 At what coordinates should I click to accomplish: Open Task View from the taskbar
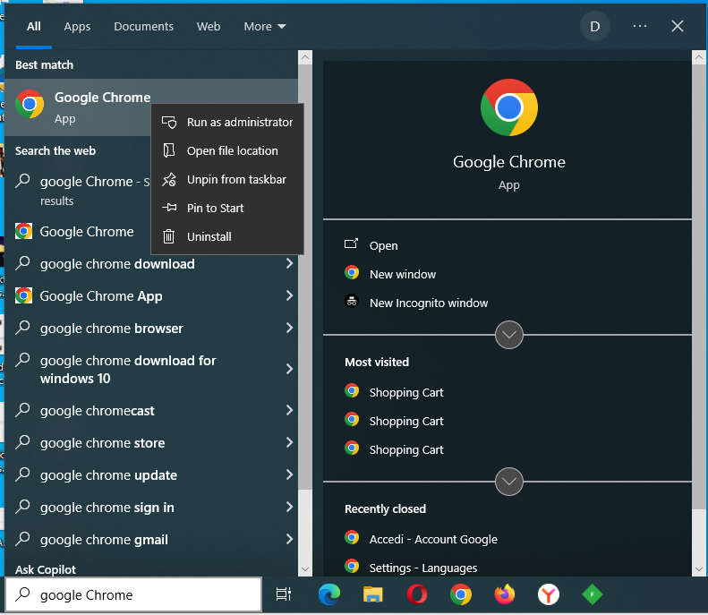click(x=284, y=594)
